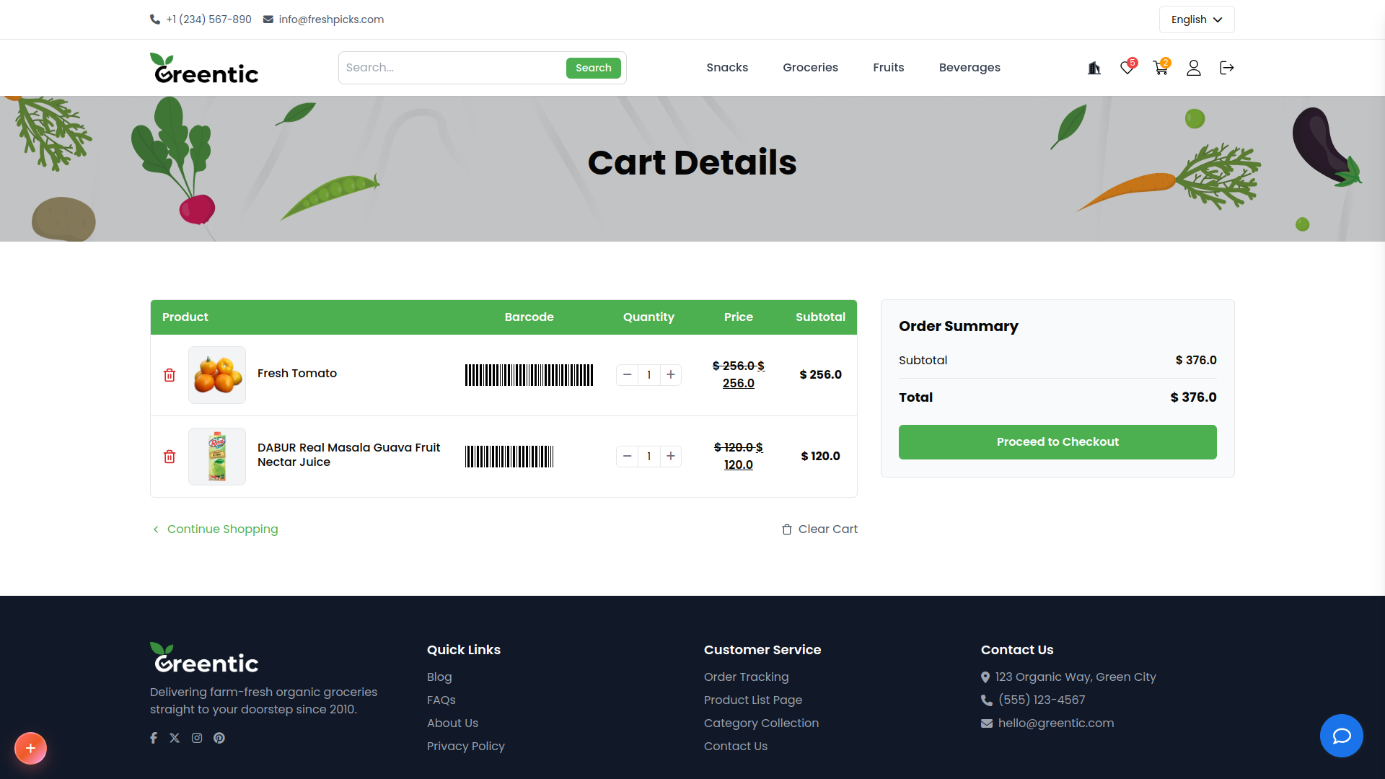The width and height of the screenshot is (1385, 779).
Task: Click the +1 (234) 567-890 phone number
Action: pyautogui.click(x=208, y=19)
